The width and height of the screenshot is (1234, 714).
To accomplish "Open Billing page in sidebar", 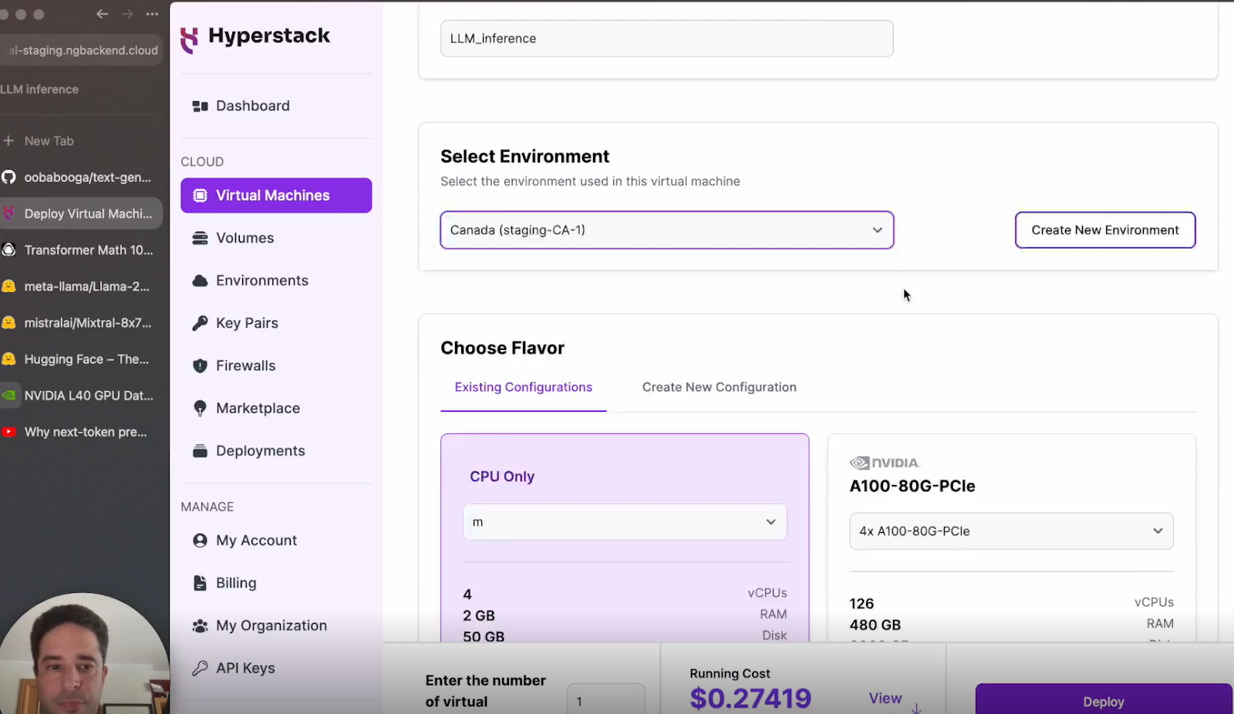I will [236, 583].
